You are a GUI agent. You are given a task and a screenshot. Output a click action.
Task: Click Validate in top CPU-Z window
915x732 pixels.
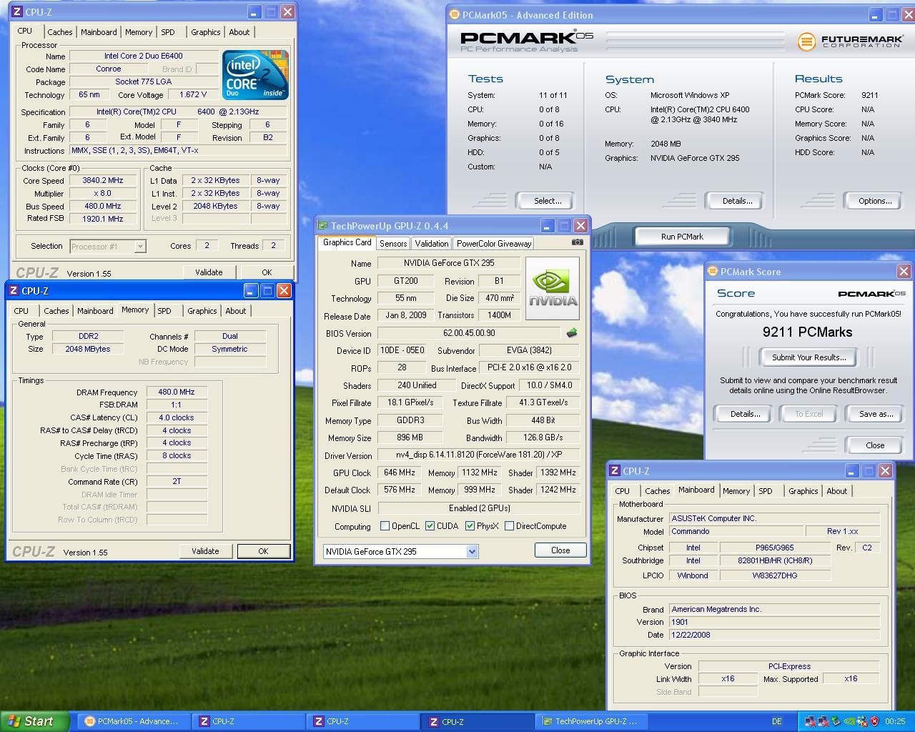tap(209, 272)
